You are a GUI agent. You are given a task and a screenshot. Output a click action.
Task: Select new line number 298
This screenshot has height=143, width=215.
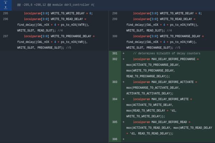[114, 14]
